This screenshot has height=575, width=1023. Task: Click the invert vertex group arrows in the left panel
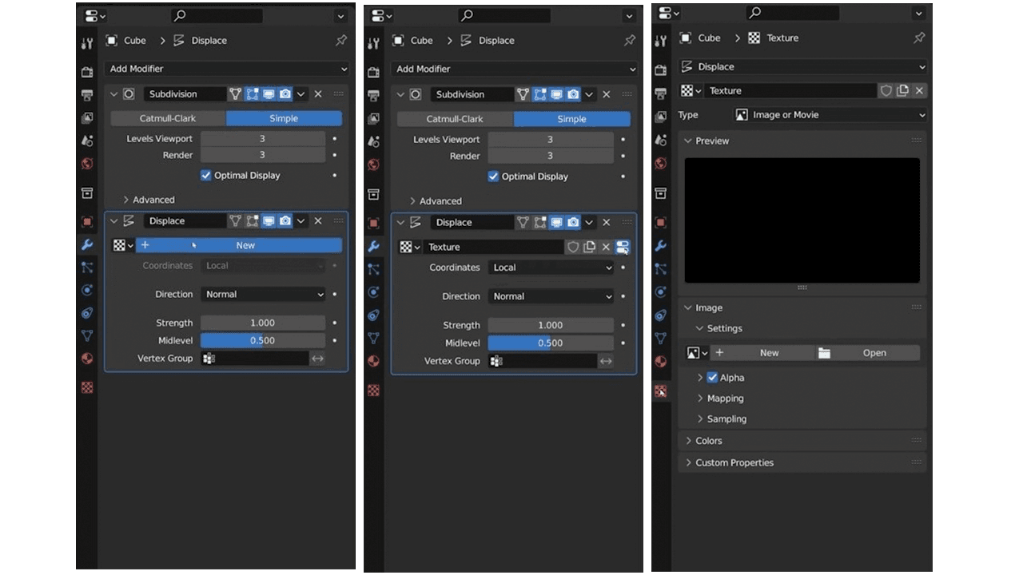point(317,359)
